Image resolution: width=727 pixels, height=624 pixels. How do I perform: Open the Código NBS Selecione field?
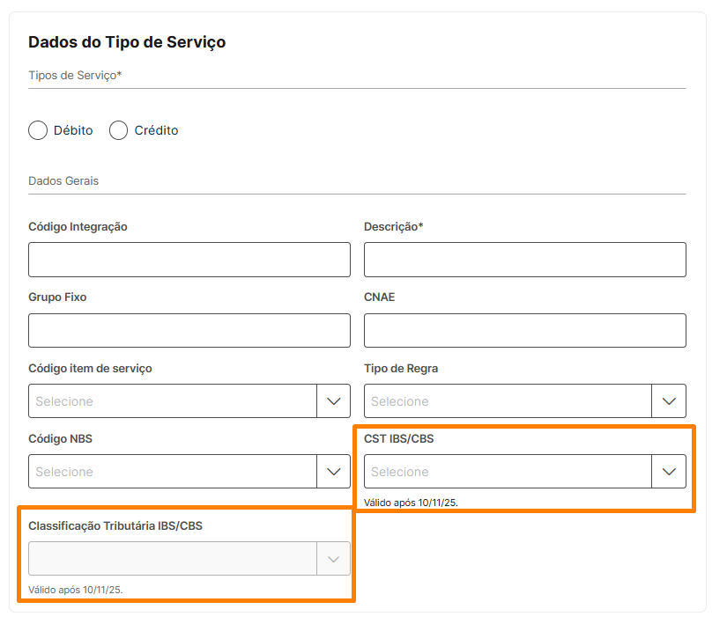173,472
